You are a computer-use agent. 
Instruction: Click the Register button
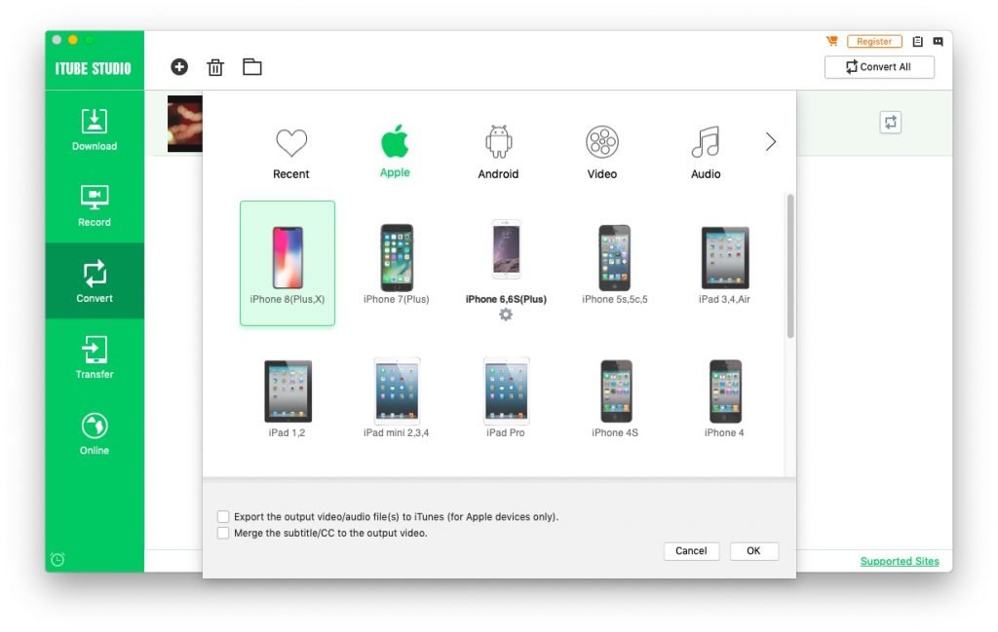[x=874, y=41]
